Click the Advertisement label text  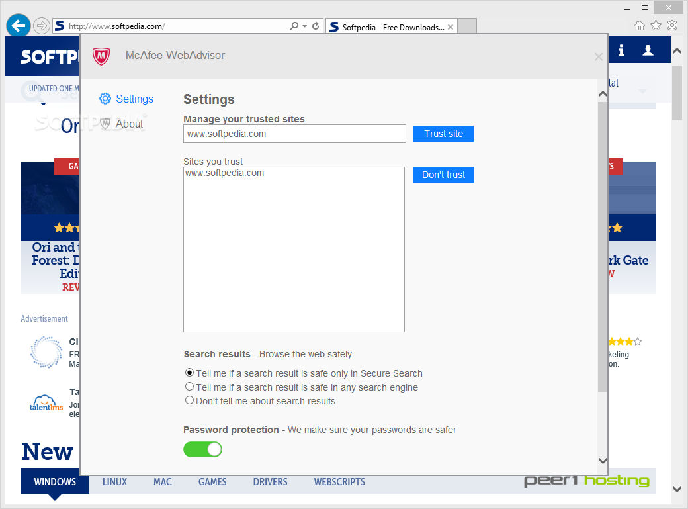pyautogui.click(x=44, y=319)
